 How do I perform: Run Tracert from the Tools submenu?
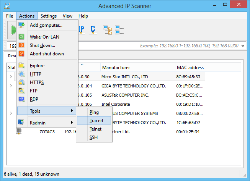(94, 121)
